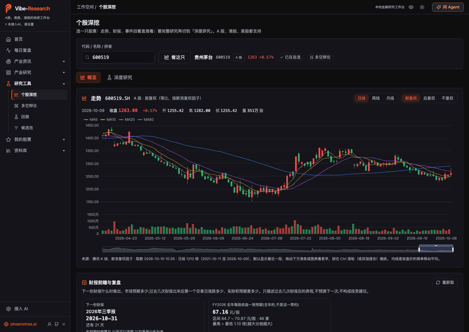The width and height of the screenshot is (469, 332).
Task: Expand the 产业资讯 menu arrow
Action: pos(64,62)
